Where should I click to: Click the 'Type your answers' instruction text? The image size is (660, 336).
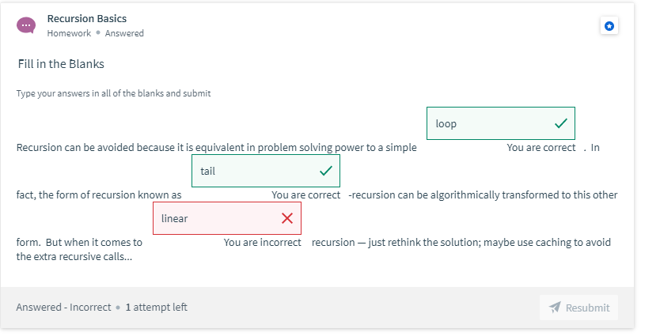pyautogui.click(x=114, y=93)
